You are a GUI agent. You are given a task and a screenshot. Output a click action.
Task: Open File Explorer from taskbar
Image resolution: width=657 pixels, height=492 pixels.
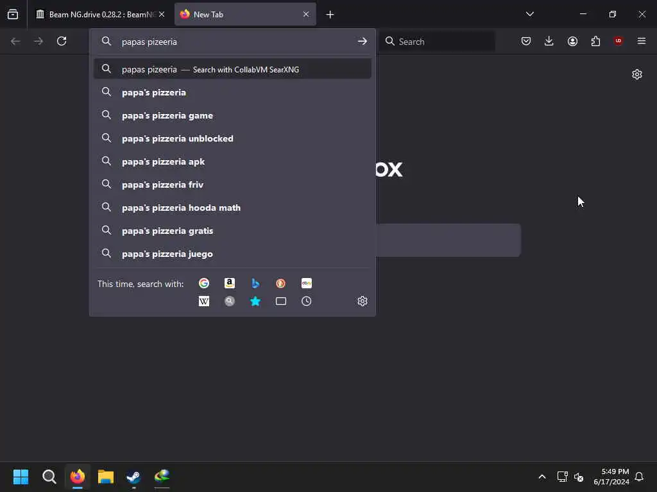pyautogui.click(x=106, y=477)
